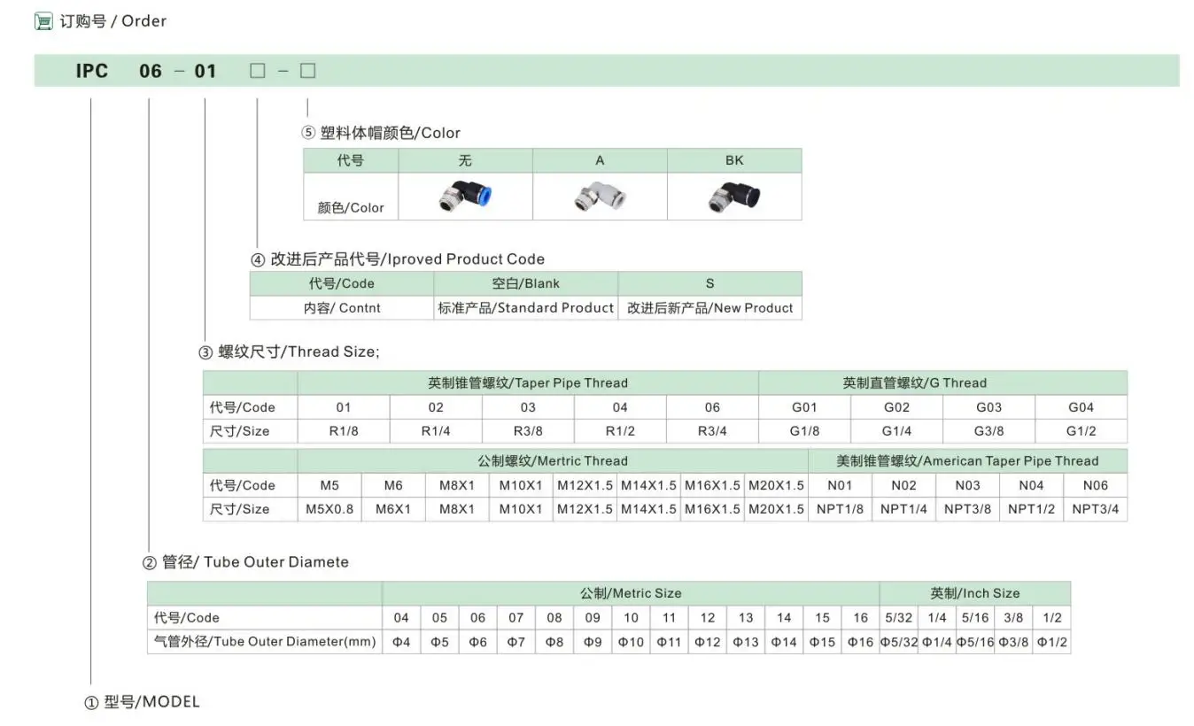Click circled number ④ beside Improved Product Code
Viewport: 1194px width, 726px height.
pyautogui.click(x=258, y=259)
